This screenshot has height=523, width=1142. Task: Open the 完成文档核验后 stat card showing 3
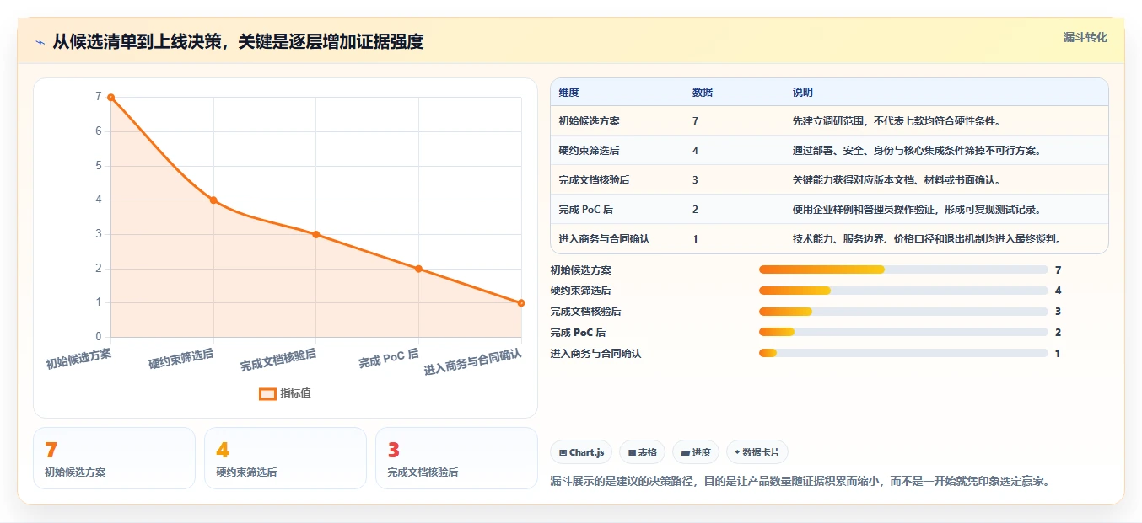coord(456,458)
